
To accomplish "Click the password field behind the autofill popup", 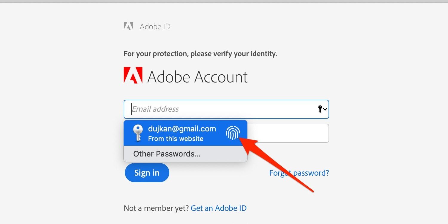I will pyautogui.click(x=288, y=133).
